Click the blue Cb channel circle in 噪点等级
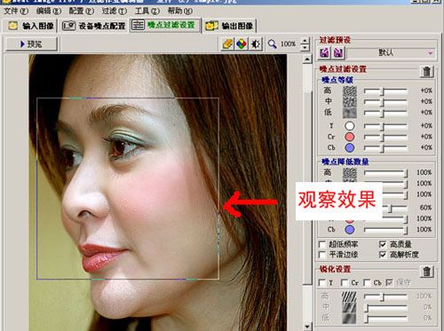Viewport: 444px width, 331px height. [x=350, y=147]
